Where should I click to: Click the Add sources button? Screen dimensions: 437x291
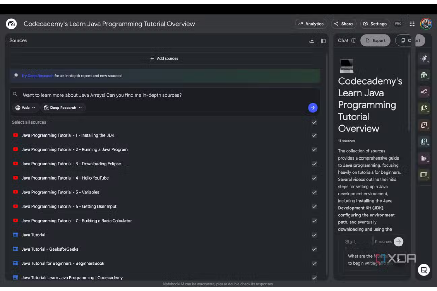[x=164, y=58]
